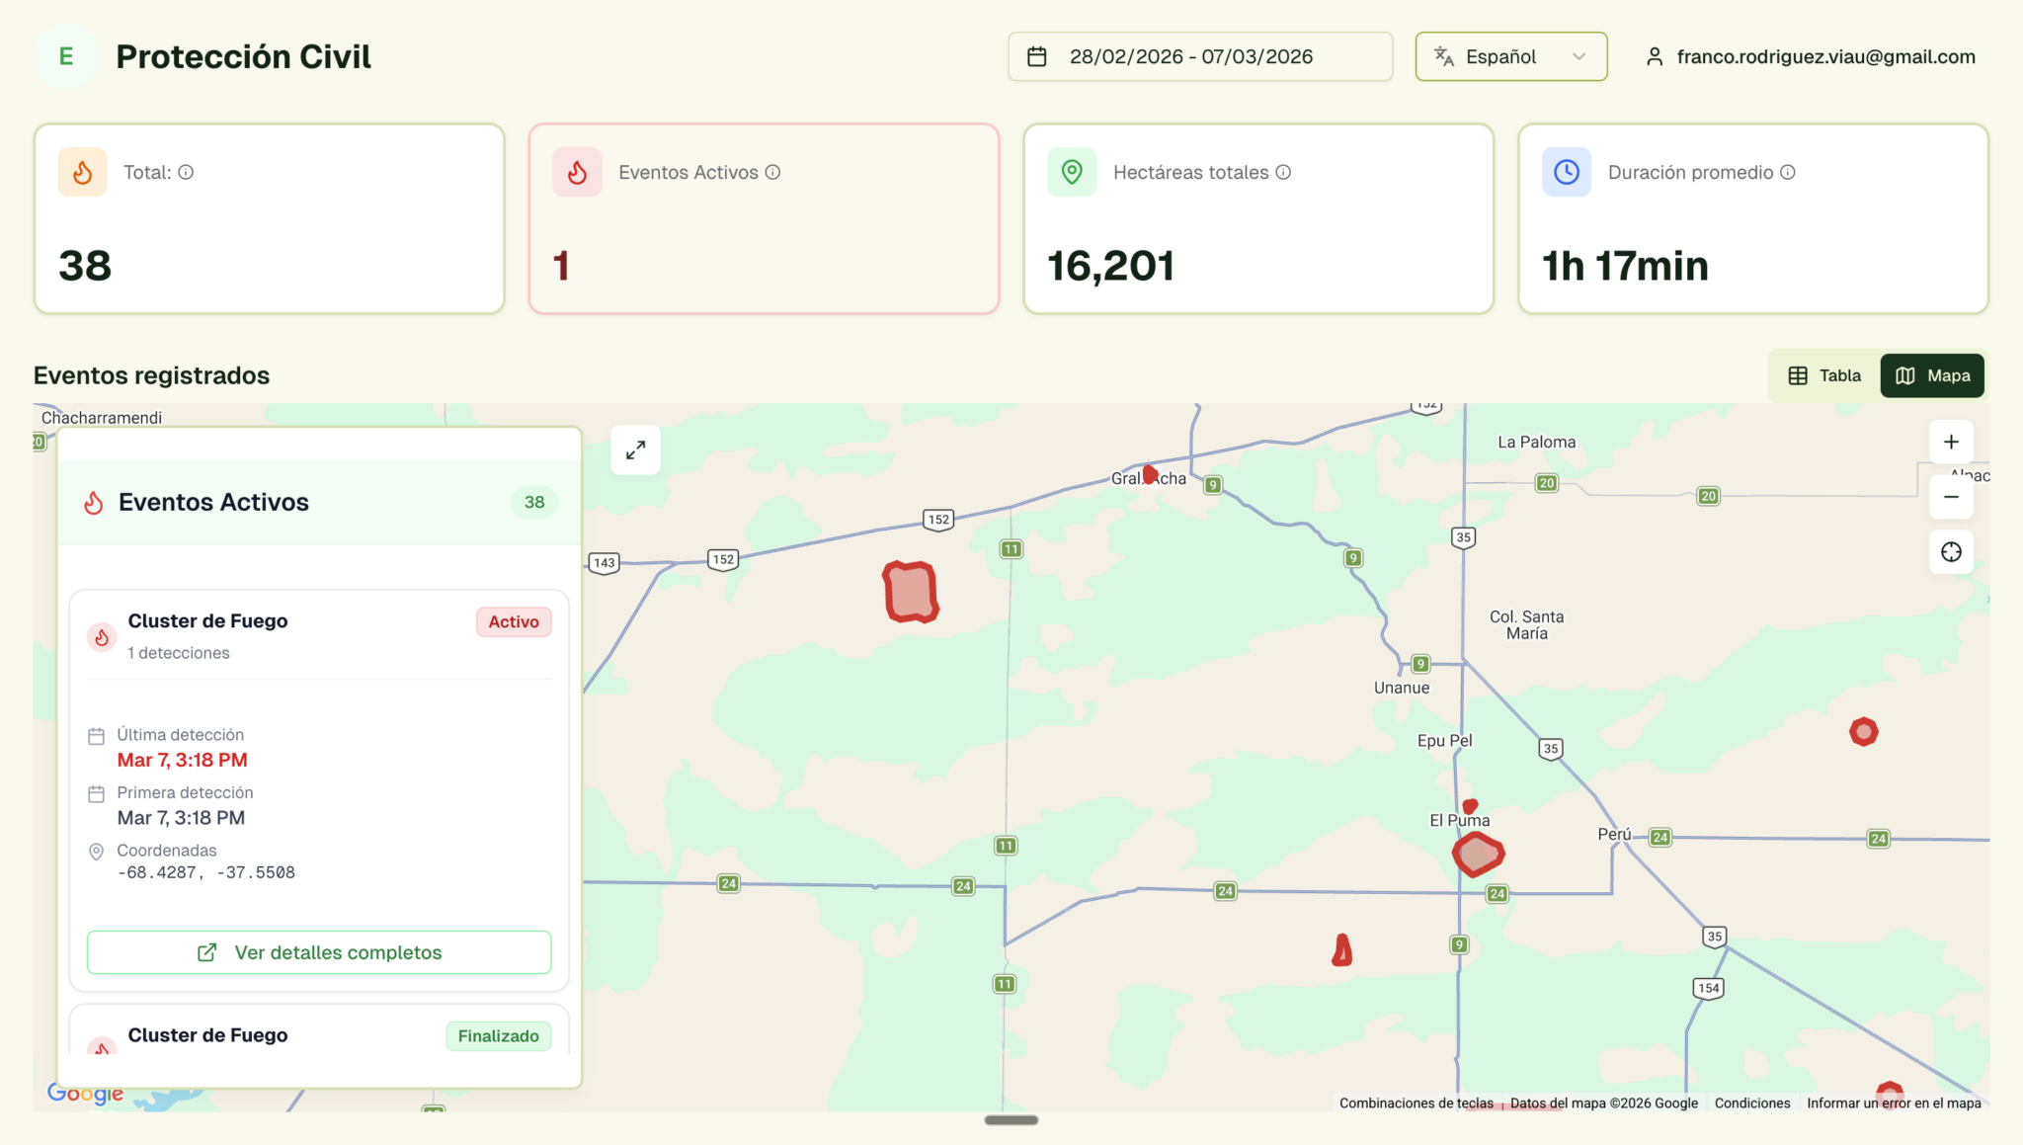Click info icon next to Hectáreas totales
Viewport: 2023px width, 1145px height.
coord(1283,172)
